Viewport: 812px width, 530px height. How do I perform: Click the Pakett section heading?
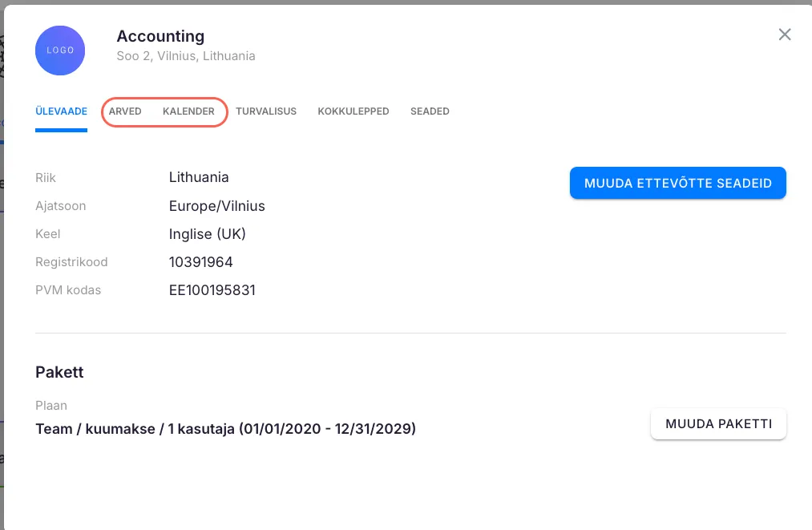point(59,372)
